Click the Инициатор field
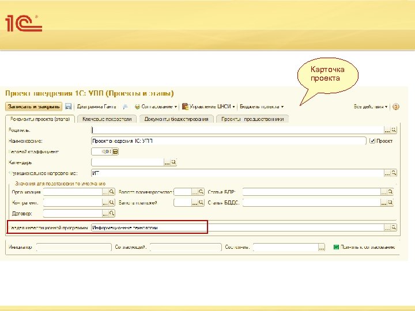 74,247
